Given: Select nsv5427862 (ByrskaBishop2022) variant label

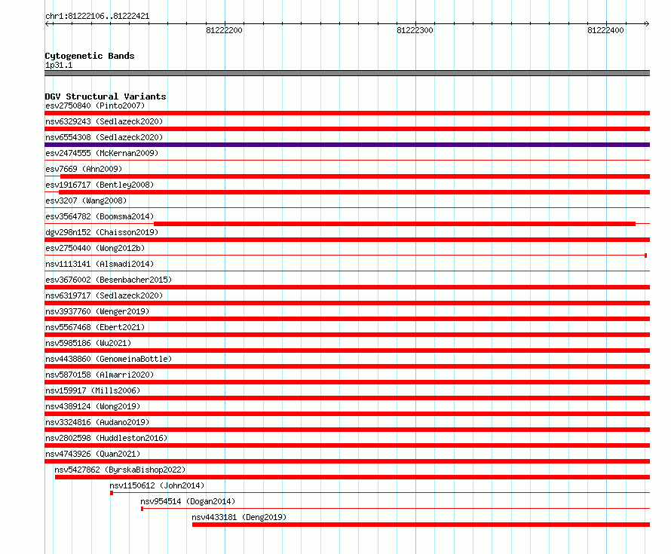Looking at the screenshot, I should (x=120, y=470).
